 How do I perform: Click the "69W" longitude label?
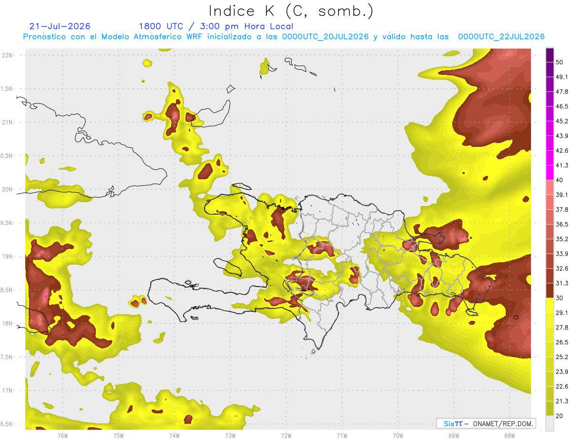tap(453, 435)
